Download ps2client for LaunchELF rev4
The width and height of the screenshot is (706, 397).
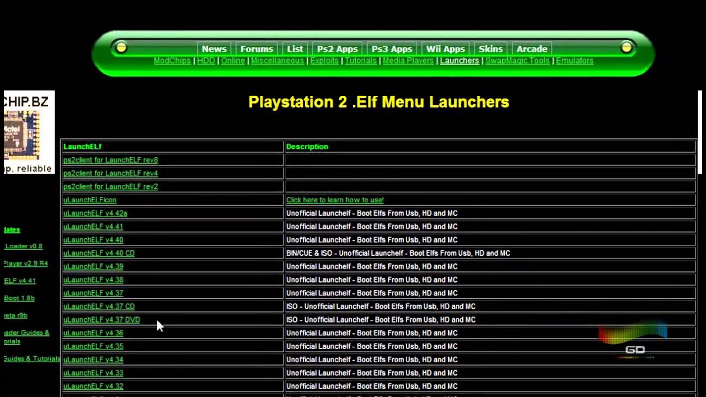coord(110,173)
